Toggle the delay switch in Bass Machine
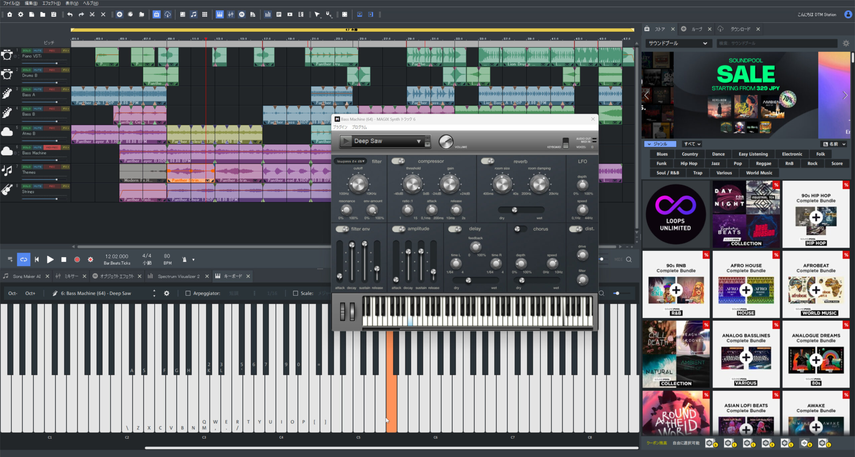This screenshot has width=855, height=457. [455, 229]
